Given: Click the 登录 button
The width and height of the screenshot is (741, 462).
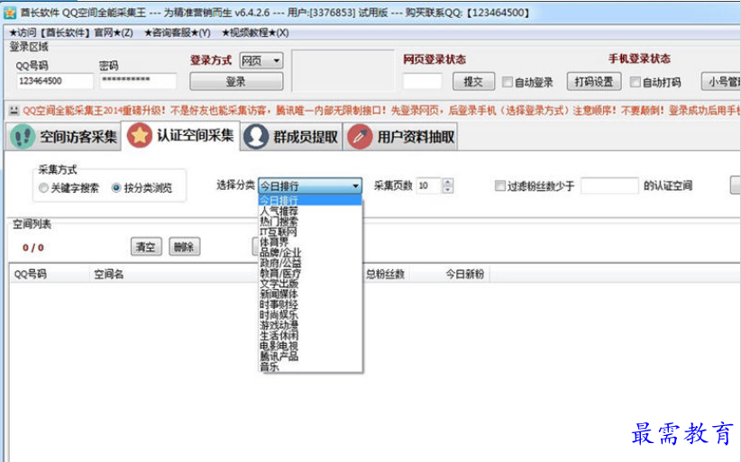Looking at the screenshot, I should (x=236, y=81).
